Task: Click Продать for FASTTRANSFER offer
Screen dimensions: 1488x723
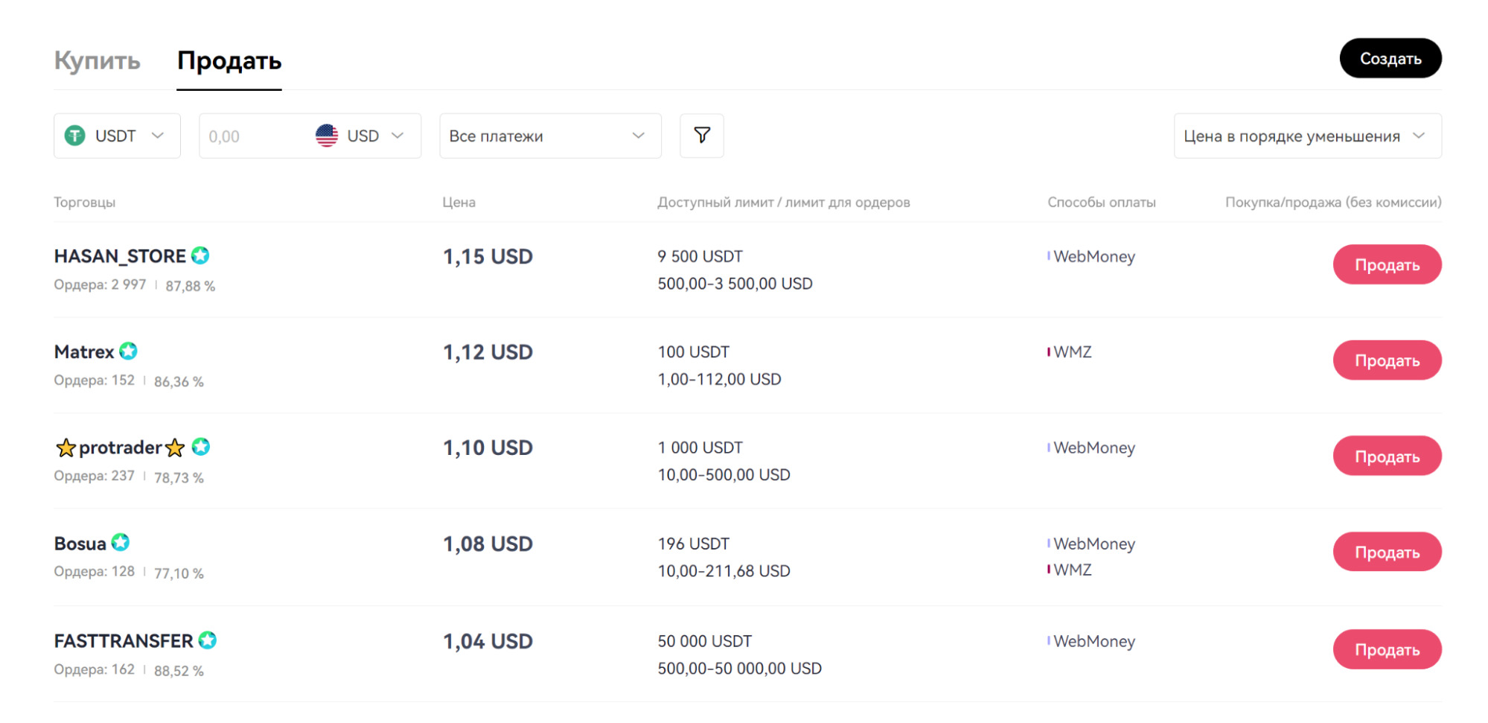Action: (x=1387, y=649)
